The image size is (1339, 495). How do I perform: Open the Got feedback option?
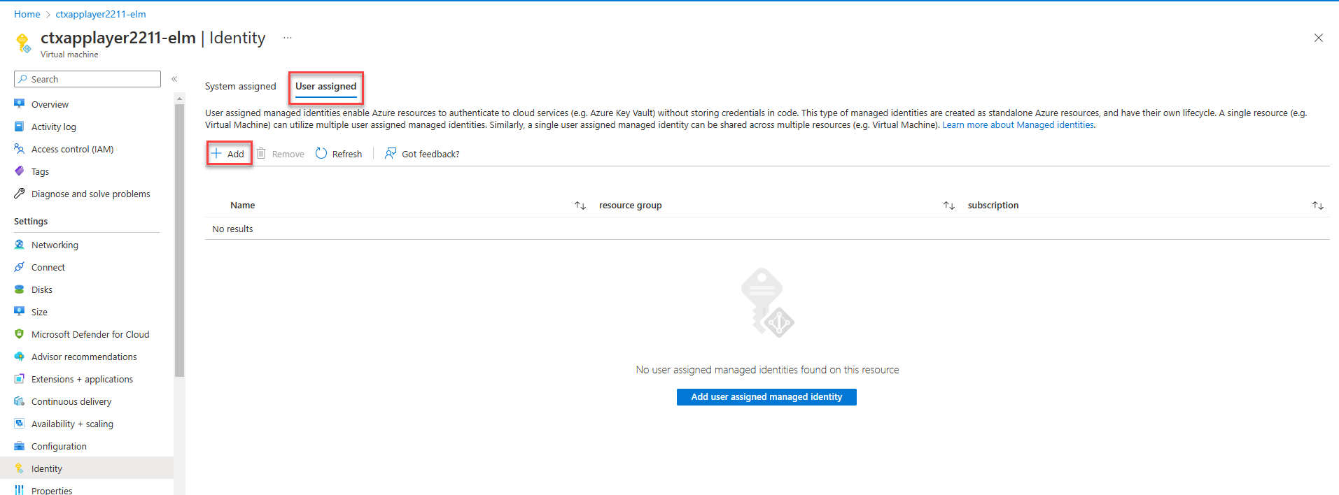pyautogui.click(x=422, y=154)
